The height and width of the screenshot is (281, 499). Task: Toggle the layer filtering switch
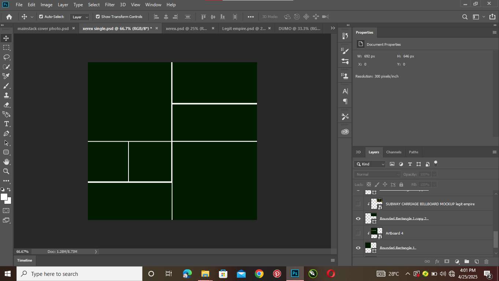tap(436, 163)
